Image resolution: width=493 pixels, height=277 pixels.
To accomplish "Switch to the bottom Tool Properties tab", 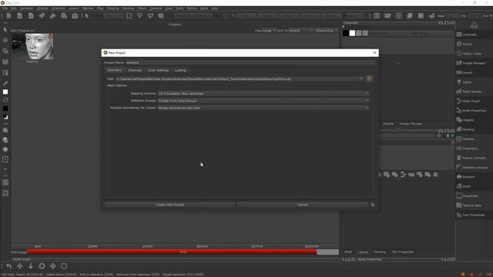I will tap(402, 252).
